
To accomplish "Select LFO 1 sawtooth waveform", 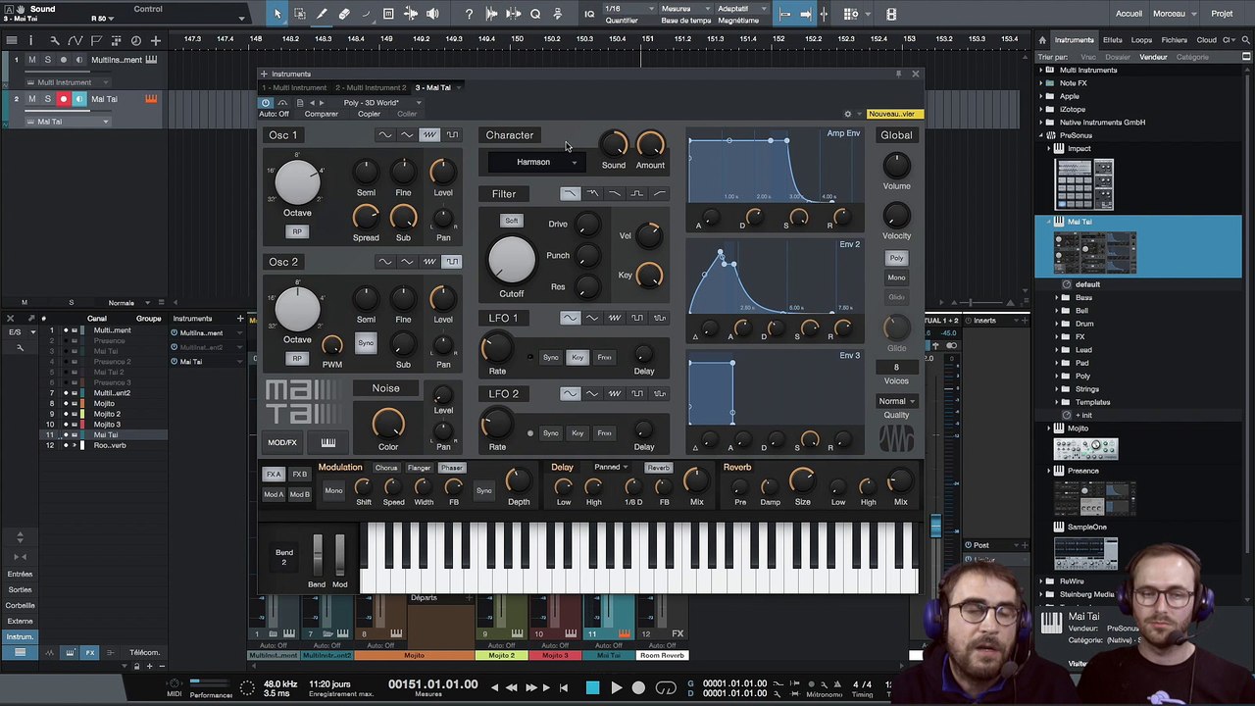I will pos(615,318).
